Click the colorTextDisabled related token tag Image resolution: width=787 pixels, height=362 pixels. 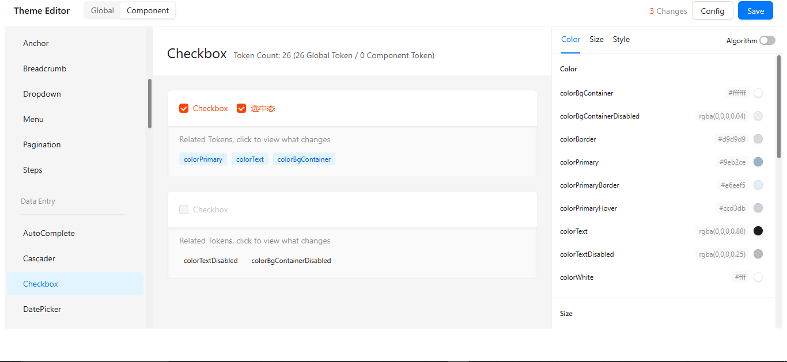coord(211,261)
